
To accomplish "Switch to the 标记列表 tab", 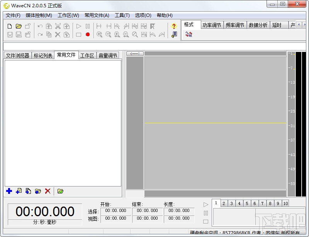I will pyautogui.click(x=43, y=55).
